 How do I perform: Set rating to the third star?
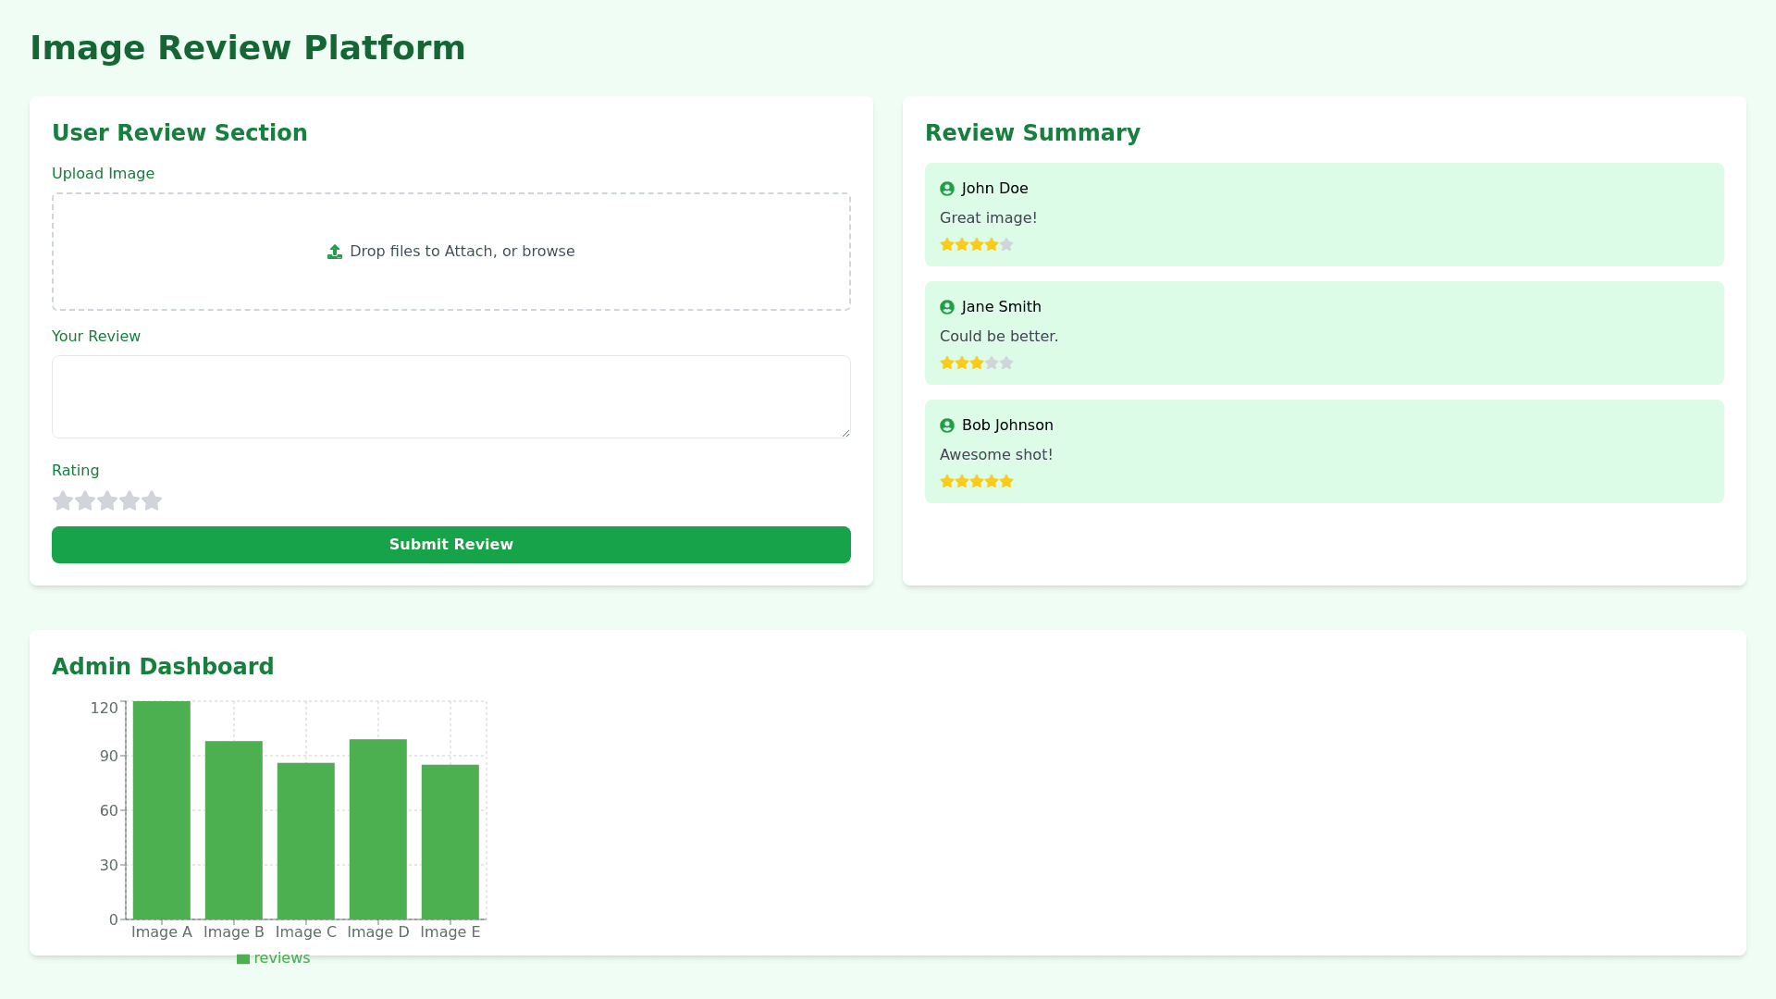tap(107, 500)
